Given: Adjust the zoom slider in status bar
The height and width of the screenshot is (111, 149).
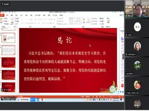Looking at the screenshot, I should [111, 97].
